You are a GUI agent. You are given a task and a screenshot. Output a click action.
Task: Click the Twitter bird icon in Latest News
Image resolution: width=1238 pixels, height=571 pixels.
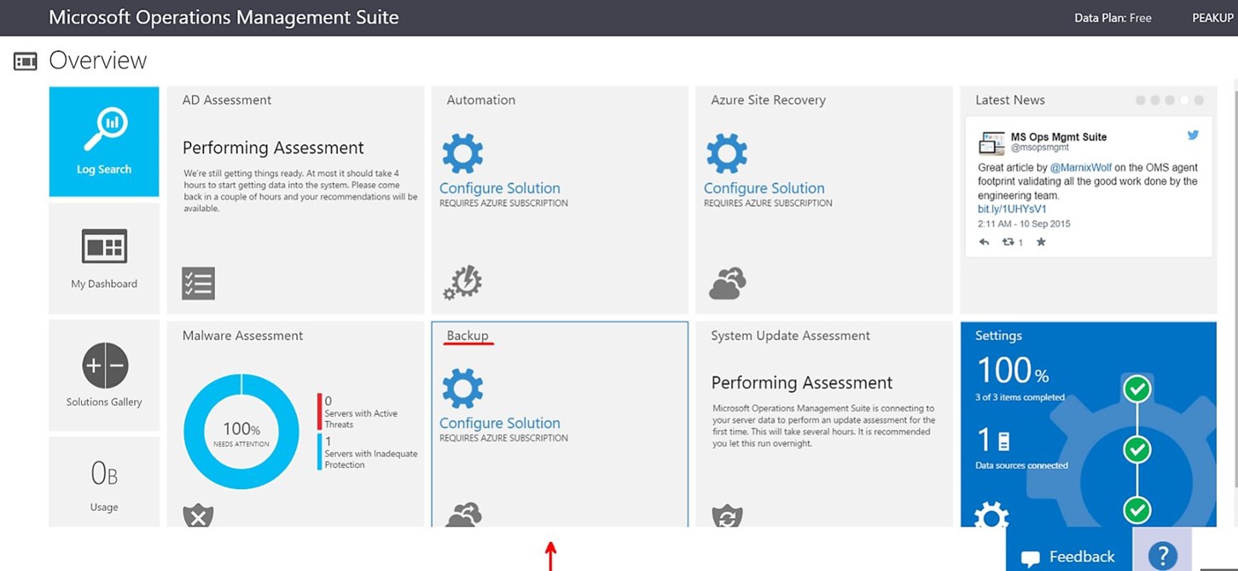coord(1194,135)
